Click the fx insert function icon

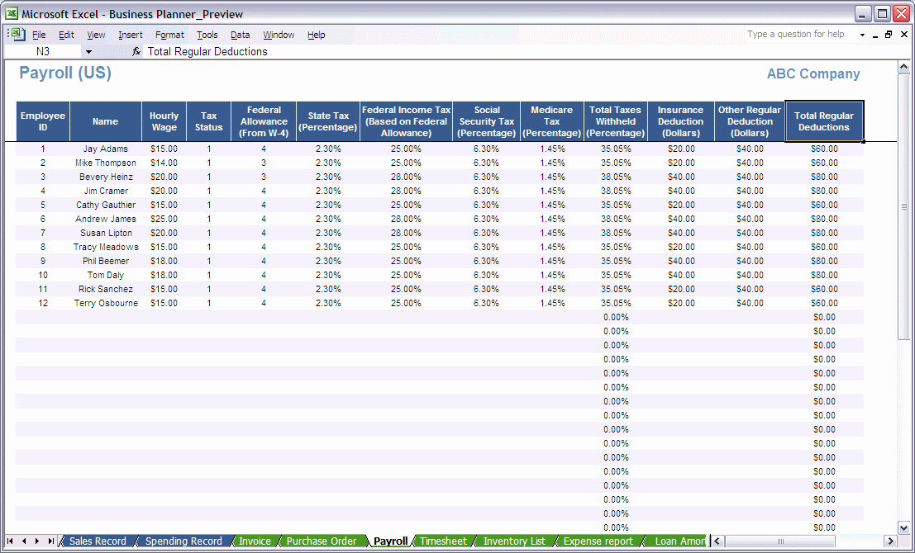pyautogui.click(x=136, y=51)
